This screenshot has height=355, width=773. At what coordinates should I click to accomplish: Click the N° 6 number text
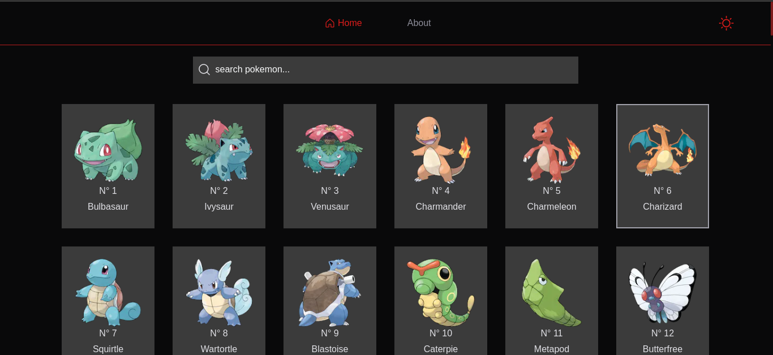click(663, 191)
